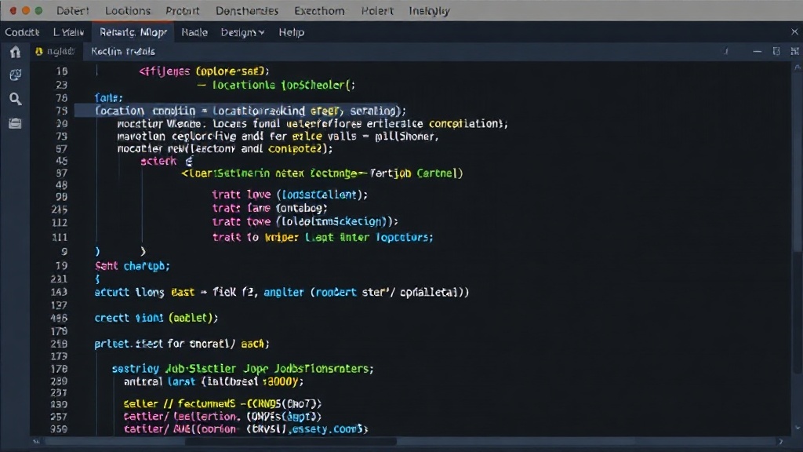Viewport: 803px width, 452px height.
Task: Open the home icon in the sidebar
Action: tap(16, 52)
